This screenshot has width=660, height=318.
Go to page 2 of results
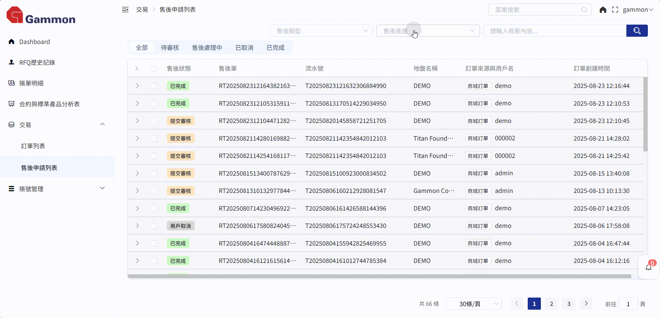pyautogui.click(x=551, y=304)
